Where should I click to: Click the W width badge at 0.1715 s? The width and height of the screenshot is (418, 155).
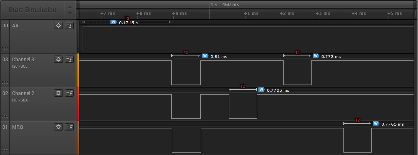click(x=114, y=22)
